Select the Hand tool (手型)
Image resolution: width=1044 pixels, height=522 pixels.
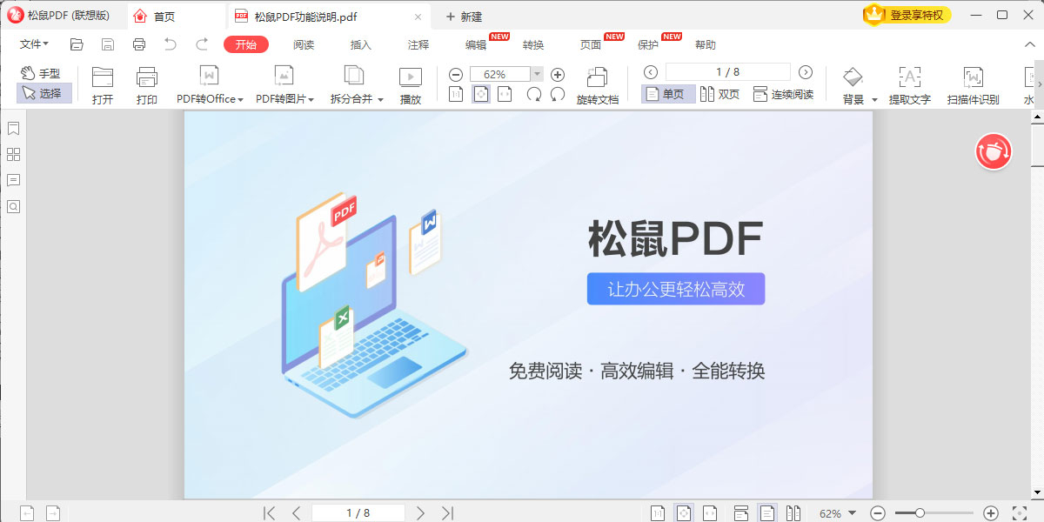(42, 74)
